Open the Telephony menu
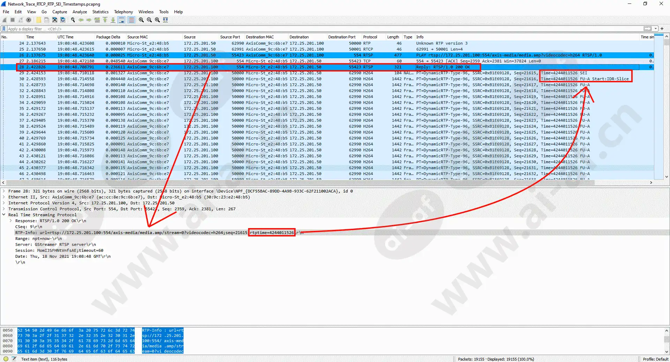Screen dimensions: 670x362 124,12
